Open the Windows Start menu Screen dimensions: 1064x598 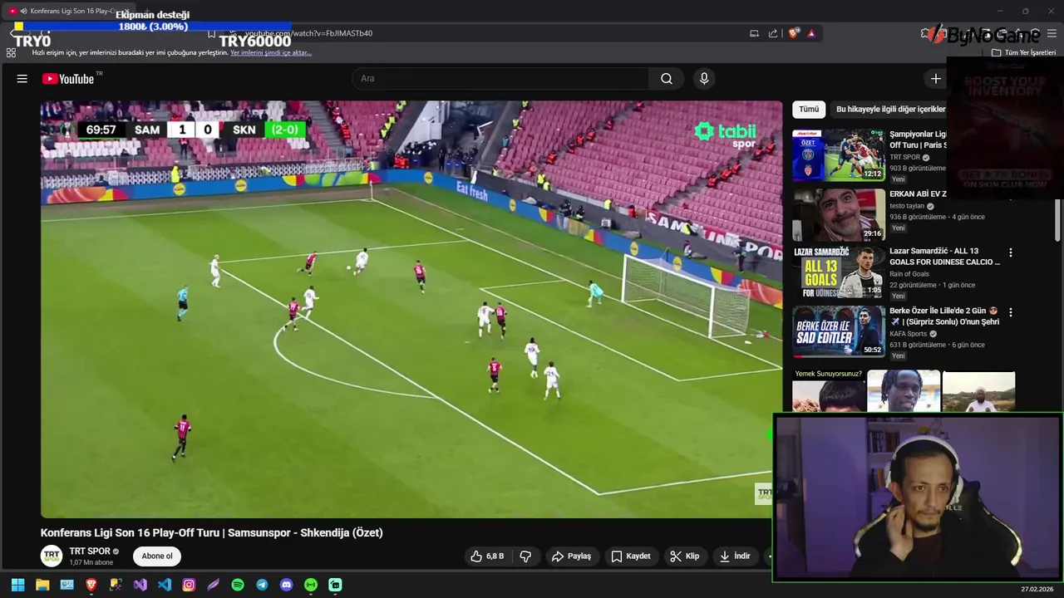tap(17, 585)
